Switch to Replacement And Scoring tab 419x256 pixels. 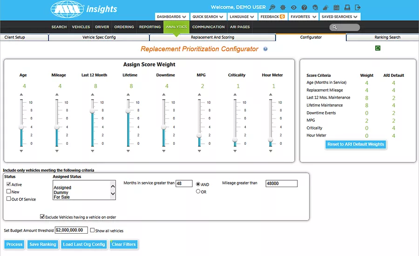click(x=212, y=37)
